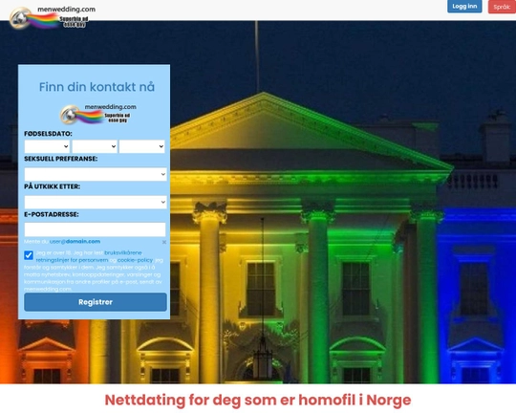Open the cookie-policy link
Image resolution: width=516 pixels, height=413 pixels.
tap(135, 260)
